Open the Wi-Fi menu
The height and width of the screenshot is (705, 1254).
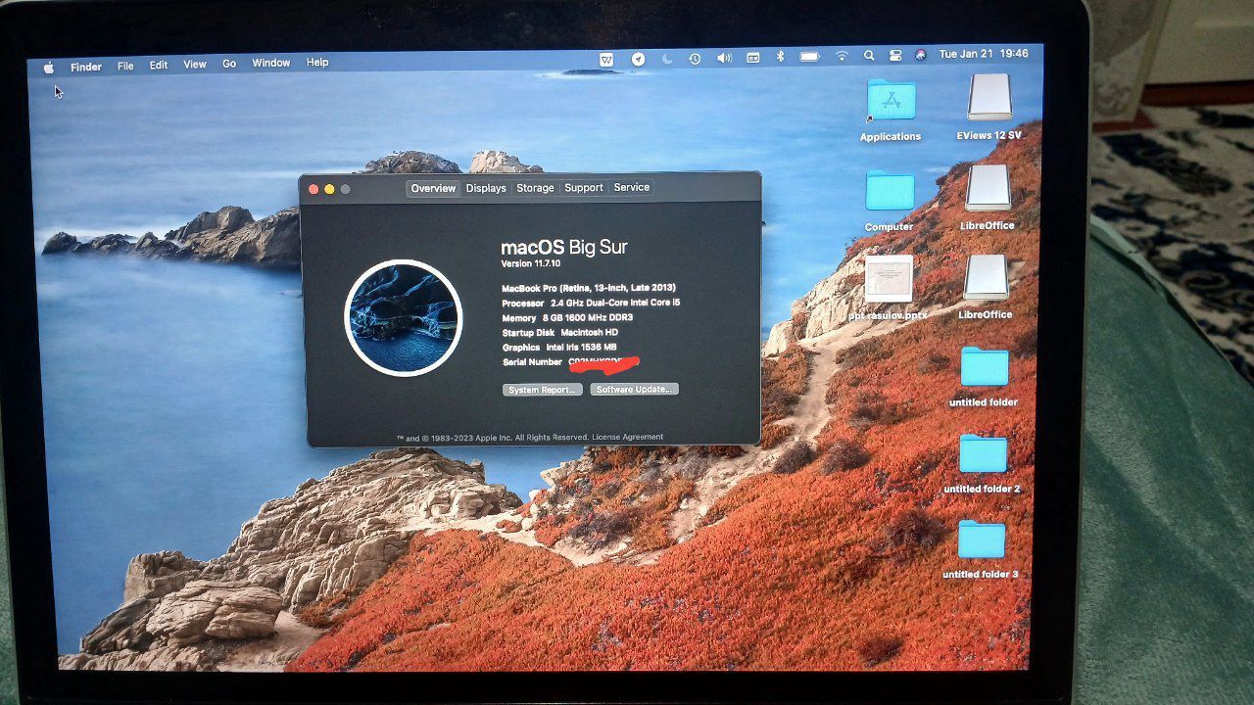(842, 56)
